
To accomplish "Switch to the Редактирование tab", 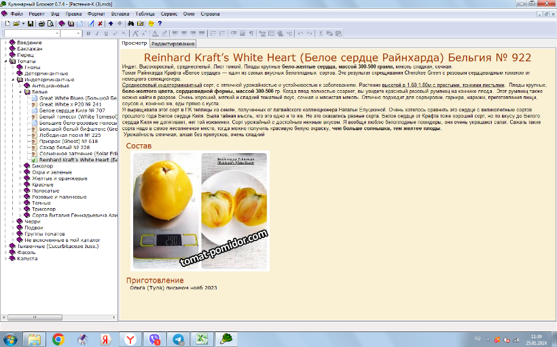I will click(x=173, y=43).
